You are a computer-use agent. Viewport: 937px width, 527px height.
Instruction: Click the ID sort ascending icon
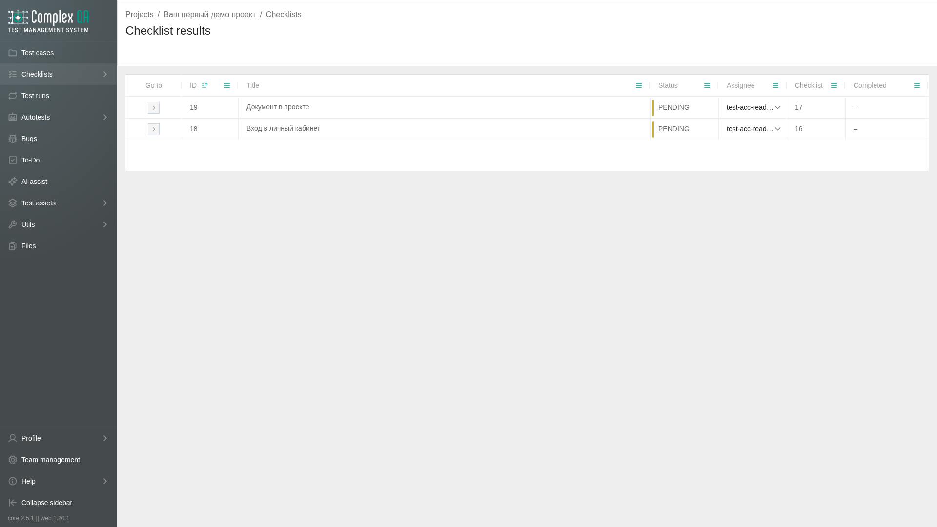pyautogui.click(x=204, y=85)
